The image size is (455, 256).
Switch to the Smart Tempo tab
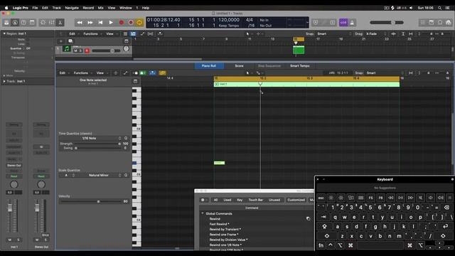300,66
